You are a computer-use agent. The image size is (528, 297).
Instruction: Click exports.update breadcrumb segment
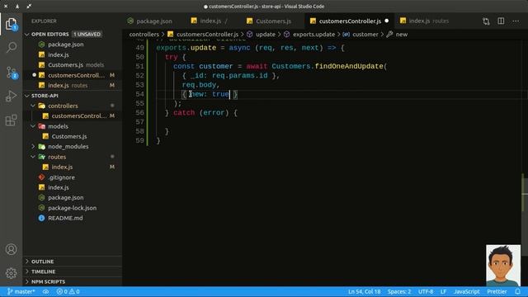tap(309, 35)
